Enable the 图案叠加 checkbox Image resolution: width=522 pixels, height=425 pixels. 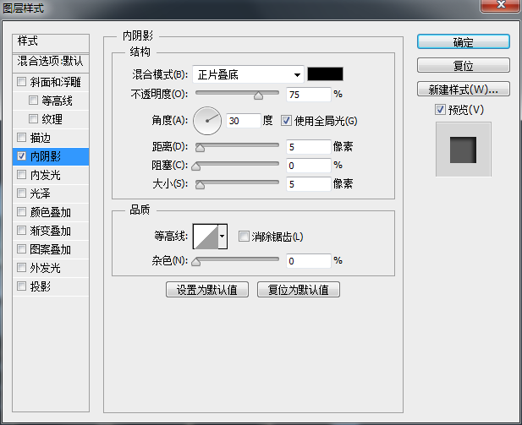21,249
